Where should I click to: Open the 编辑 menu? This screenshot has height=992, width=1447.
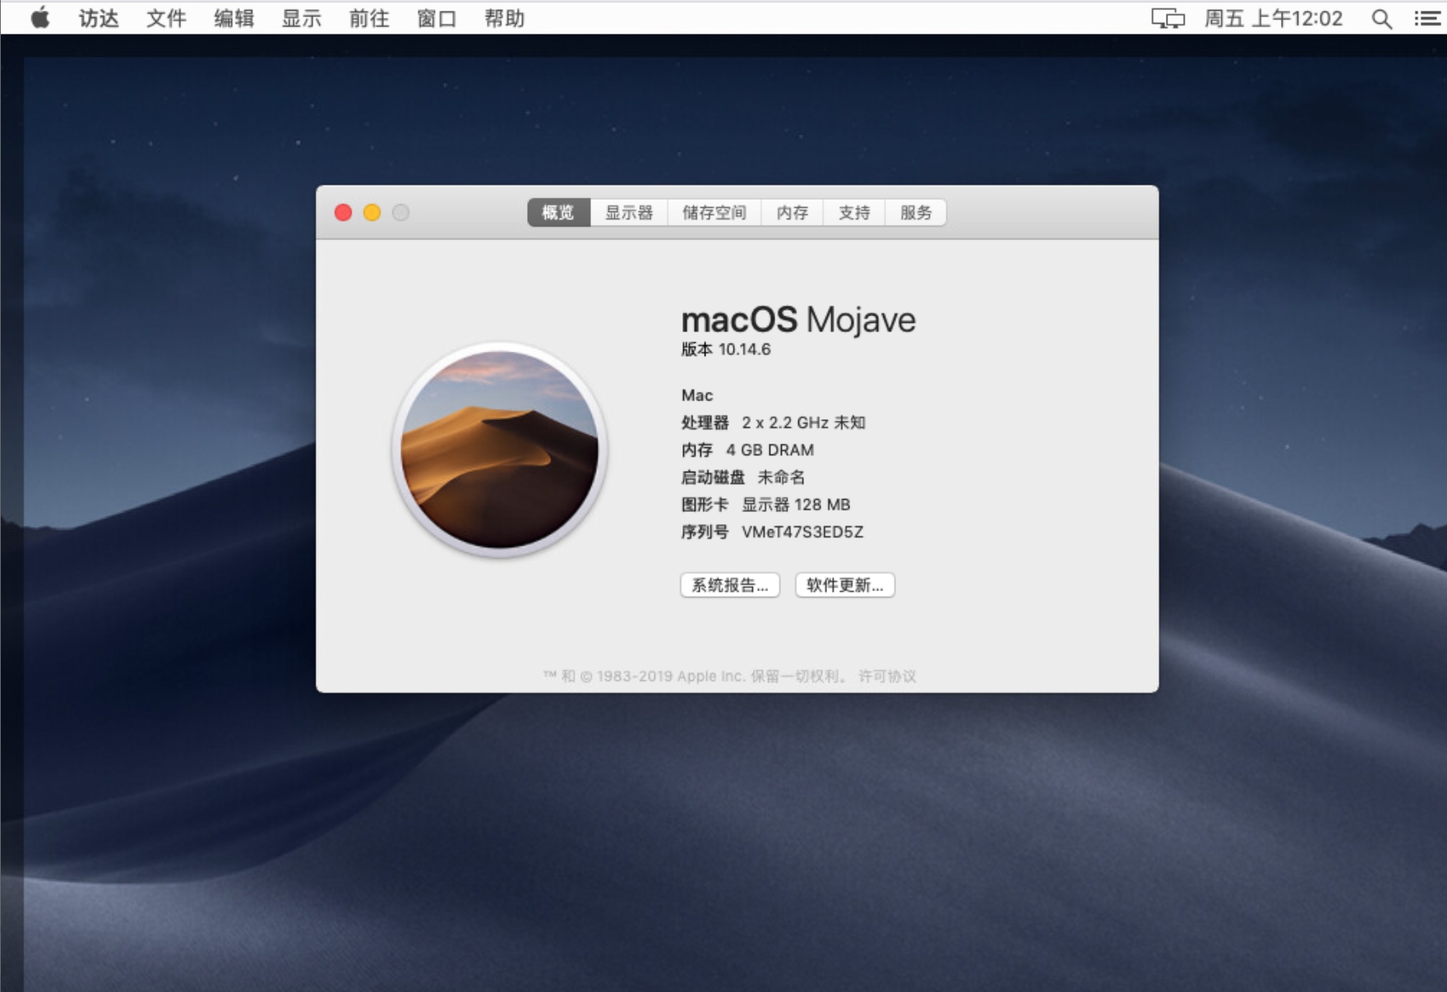click(x=233, y=18)
